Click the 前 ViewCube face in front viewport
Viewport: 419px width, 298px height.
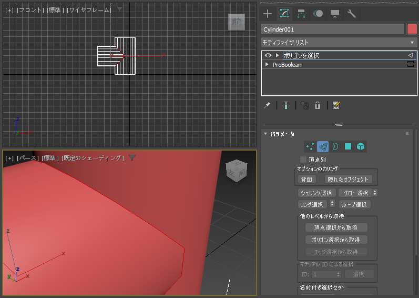236,22
